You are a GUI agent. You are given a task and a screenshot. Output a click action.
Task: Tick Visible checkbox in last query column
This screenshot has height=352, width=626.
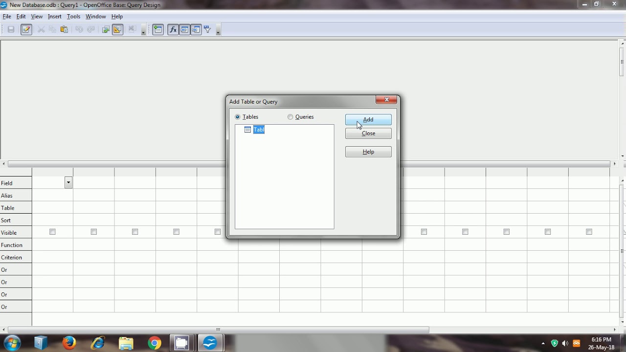coord(589,232)
